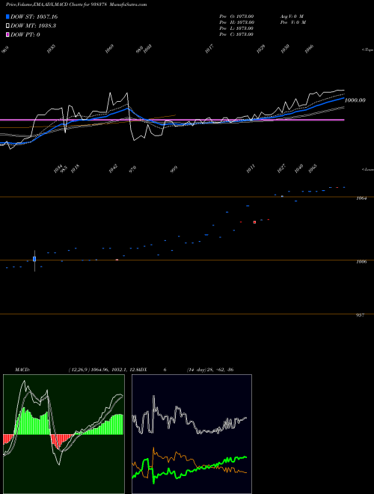The height and width of the screenshot is (494, 374).
Task: Click the 970 lows value label
Action: click(133, 169)
